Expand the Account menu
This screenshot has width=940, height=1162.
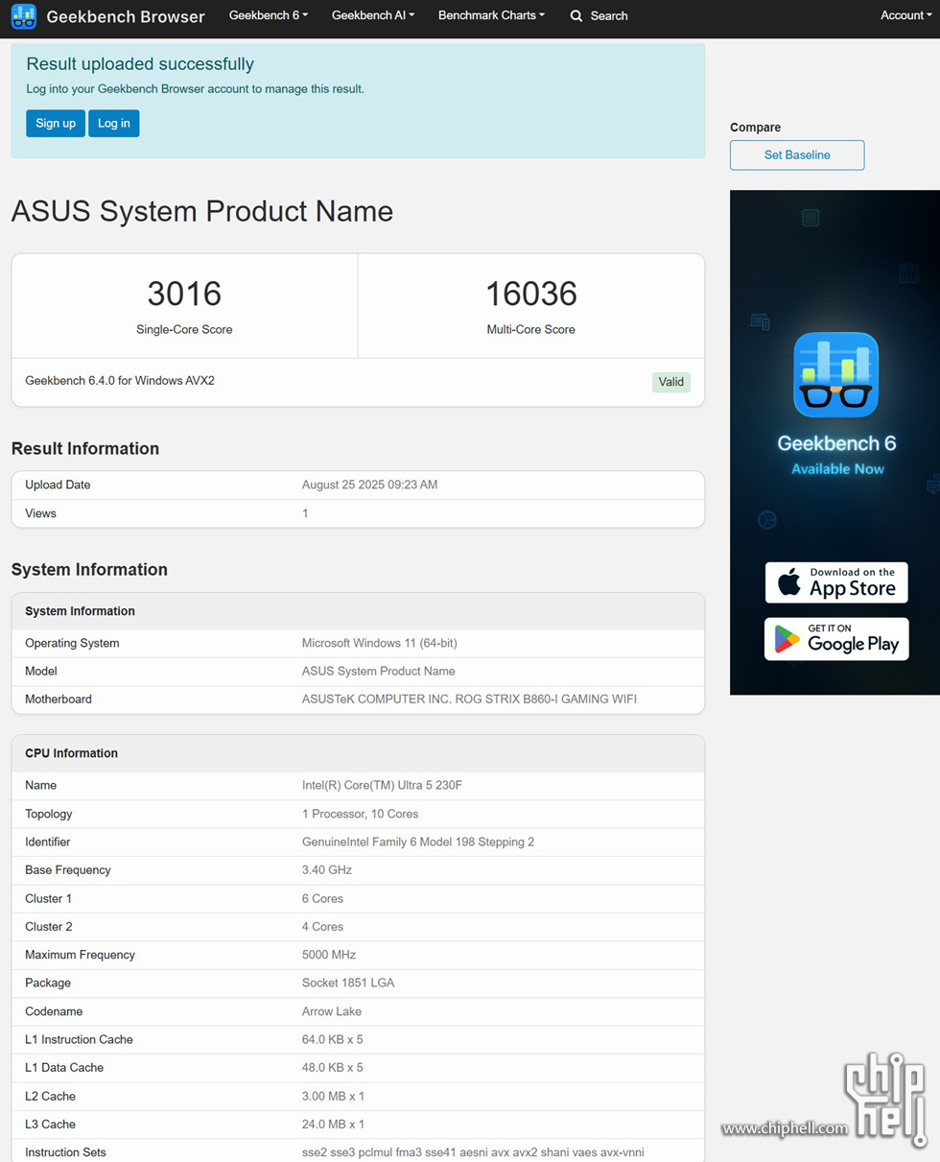pyautogui.click(x=905, y=15)
